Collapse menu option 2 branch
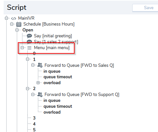This screenshot has height=132, width=158. pos(27,88)
